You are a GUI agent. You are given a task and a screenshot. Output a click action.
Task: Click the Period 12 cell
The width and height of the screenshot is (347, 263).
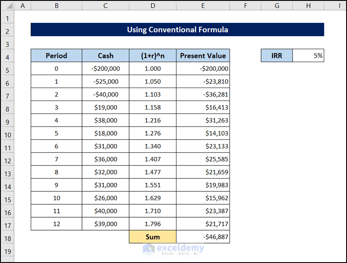coord(56,224)
